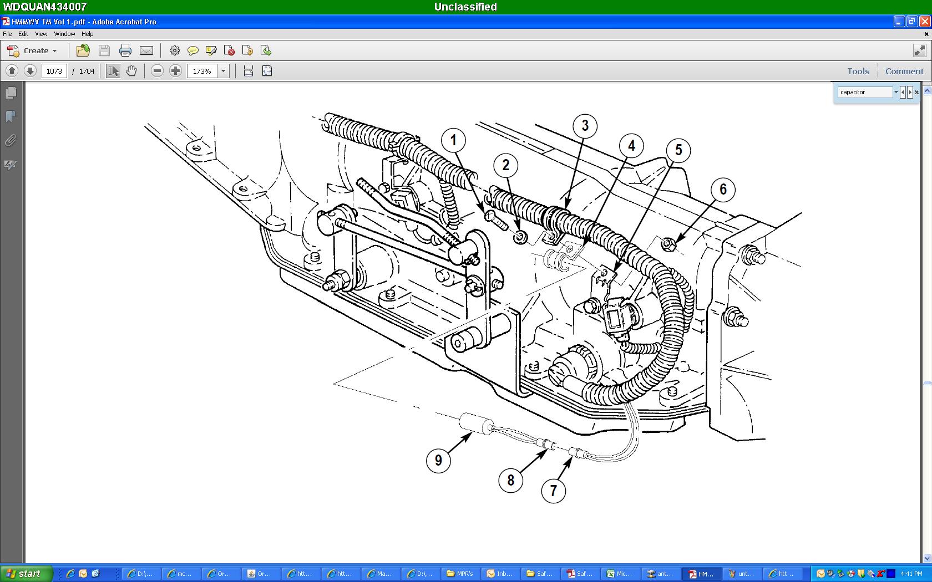
Task: Open the Tools pane
Action: click(858, 71)
